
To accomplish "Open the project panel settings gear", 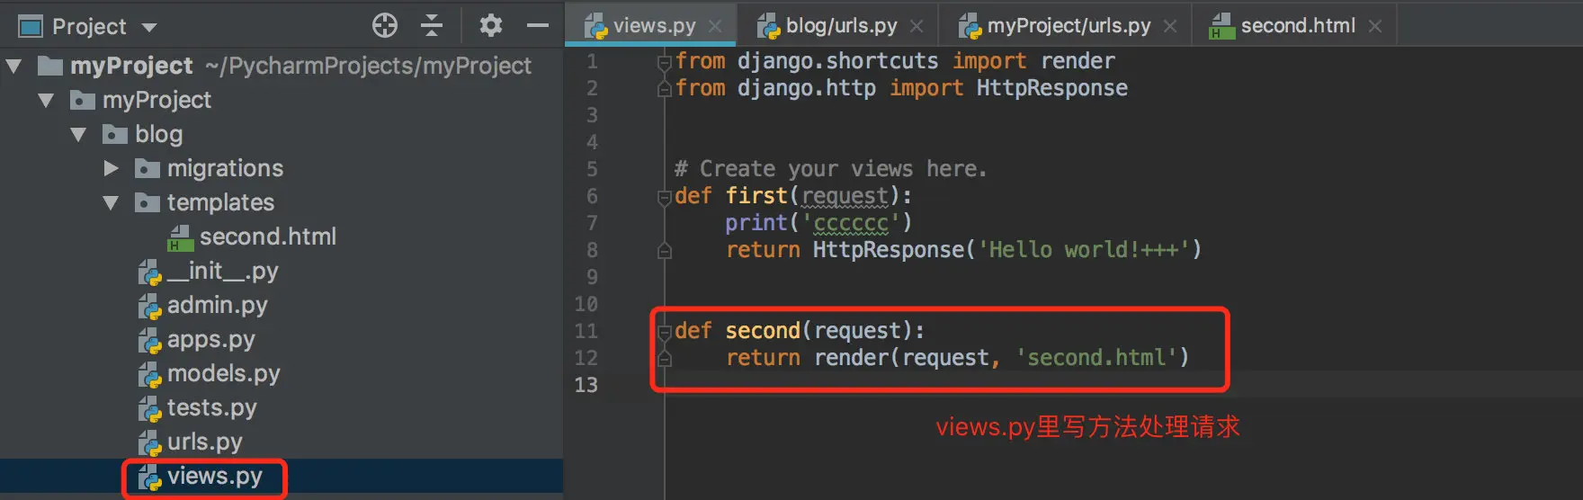I will [490, 25].
